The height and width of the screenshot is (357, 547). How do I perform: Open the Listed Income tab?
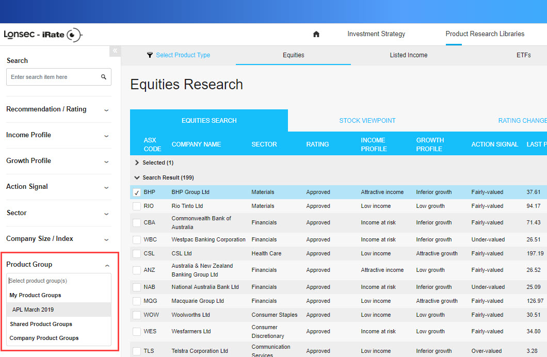click(x=408, y=55)
